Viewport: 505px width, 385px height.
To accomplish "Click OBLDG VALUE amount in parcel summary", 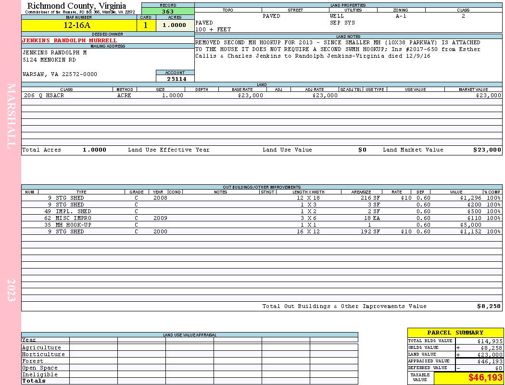I will tap(492, 348).
